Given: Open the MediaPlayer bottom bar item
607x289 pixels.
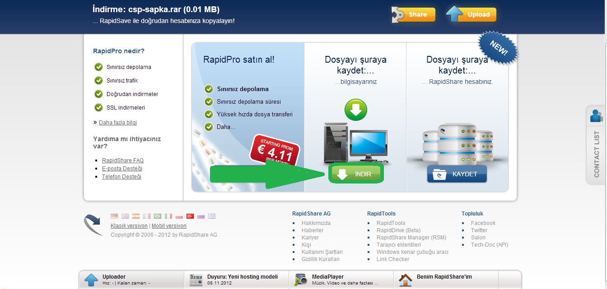Looking at the screenshot, I should pos(341,280).
